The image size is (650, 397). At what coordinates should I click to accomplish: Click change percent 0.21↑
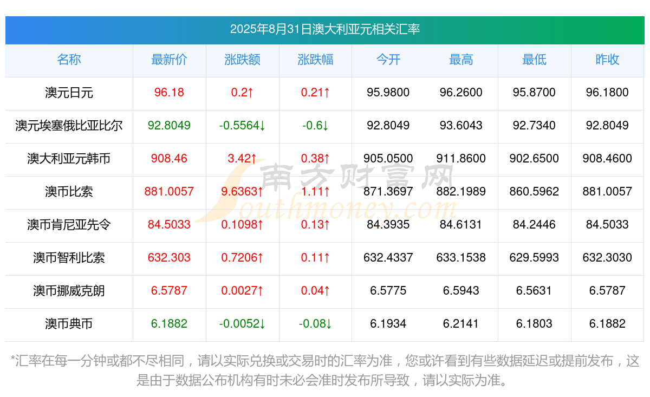click(315, 93)
